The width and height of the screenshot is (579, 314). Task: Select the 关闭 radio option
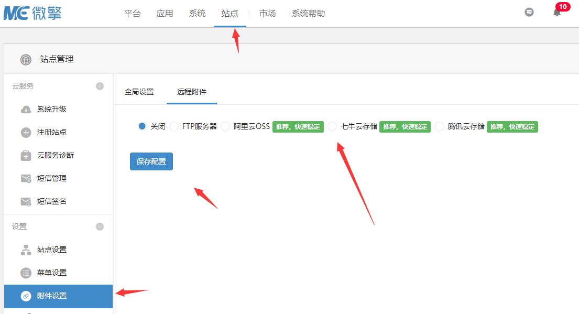(x=142, y=126)
